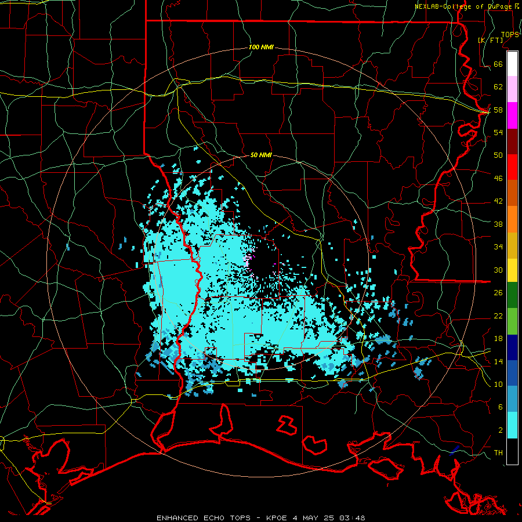522x522 pixels.
Task: Click the legend value "18"
Action: pos(498,339)
